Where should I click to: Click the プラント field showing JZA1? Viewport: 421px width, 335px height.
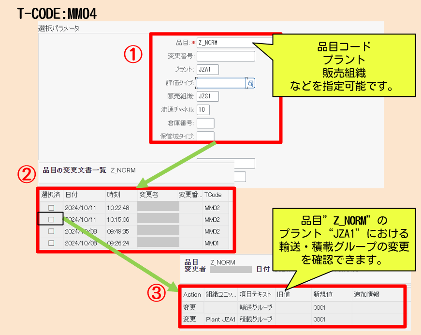pos(207,70)
